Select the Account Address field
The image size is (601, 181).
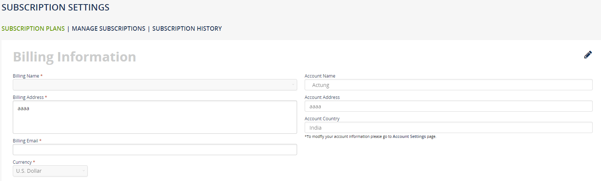448,106
